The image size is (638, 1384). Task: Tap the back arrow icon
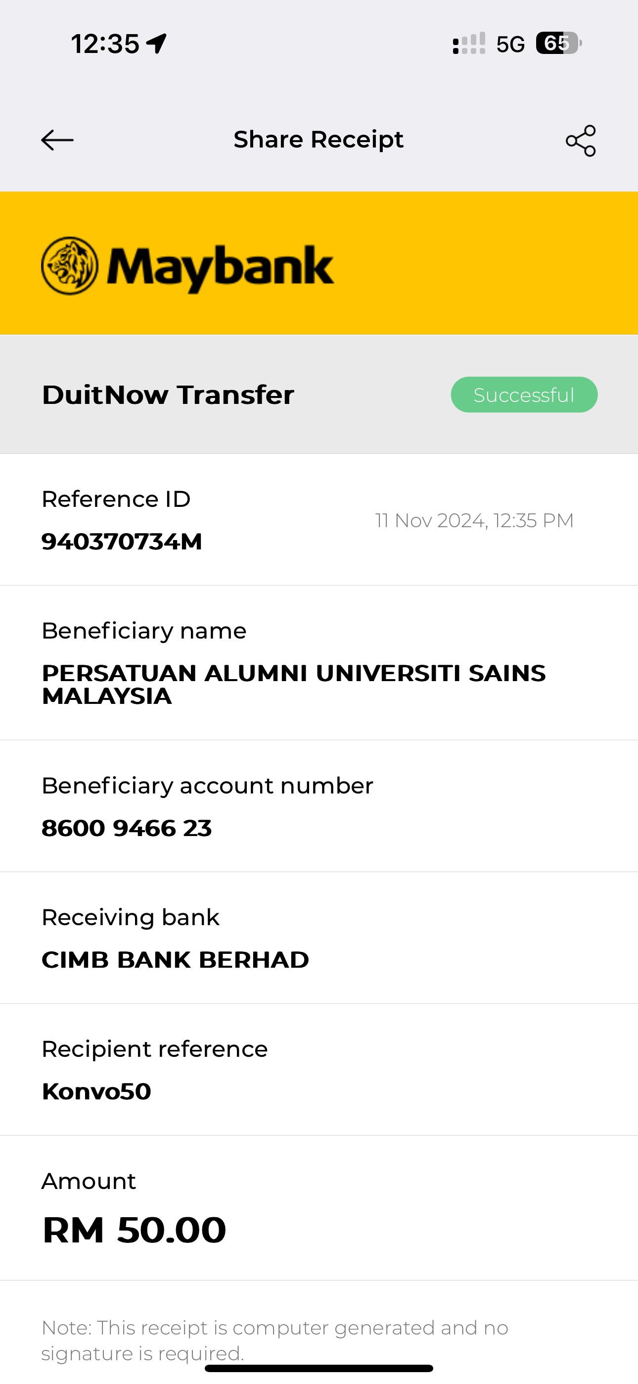pyautogui.click(x=57, y=140)
